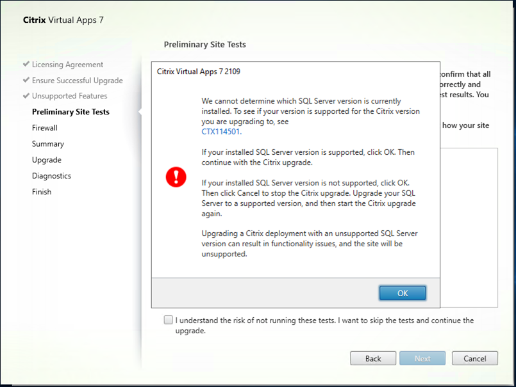Screen dimensions: 516x387
Task: Select the Summary step
Action: point(48,144)
